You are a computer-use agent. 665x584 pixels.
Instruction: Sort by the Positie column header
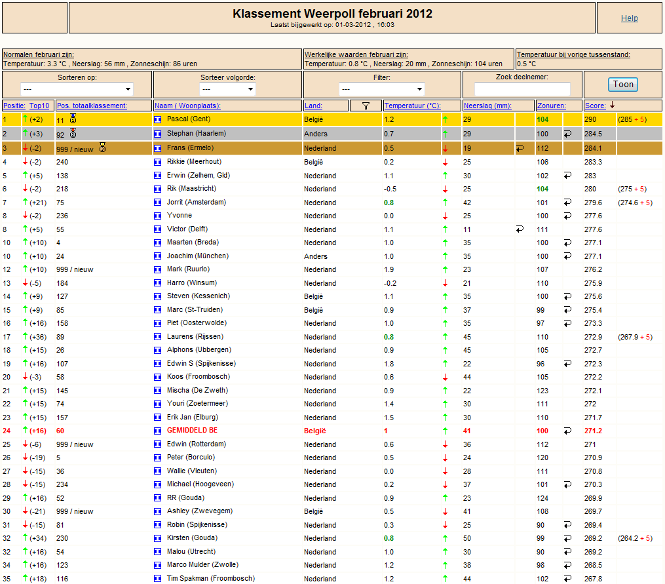[14, 106]
